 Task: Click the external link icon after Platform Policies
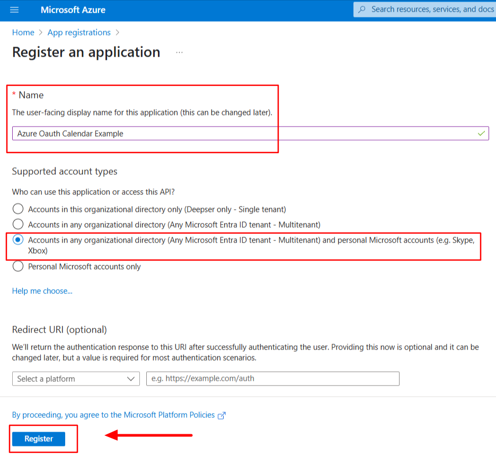tap(222, 415)
